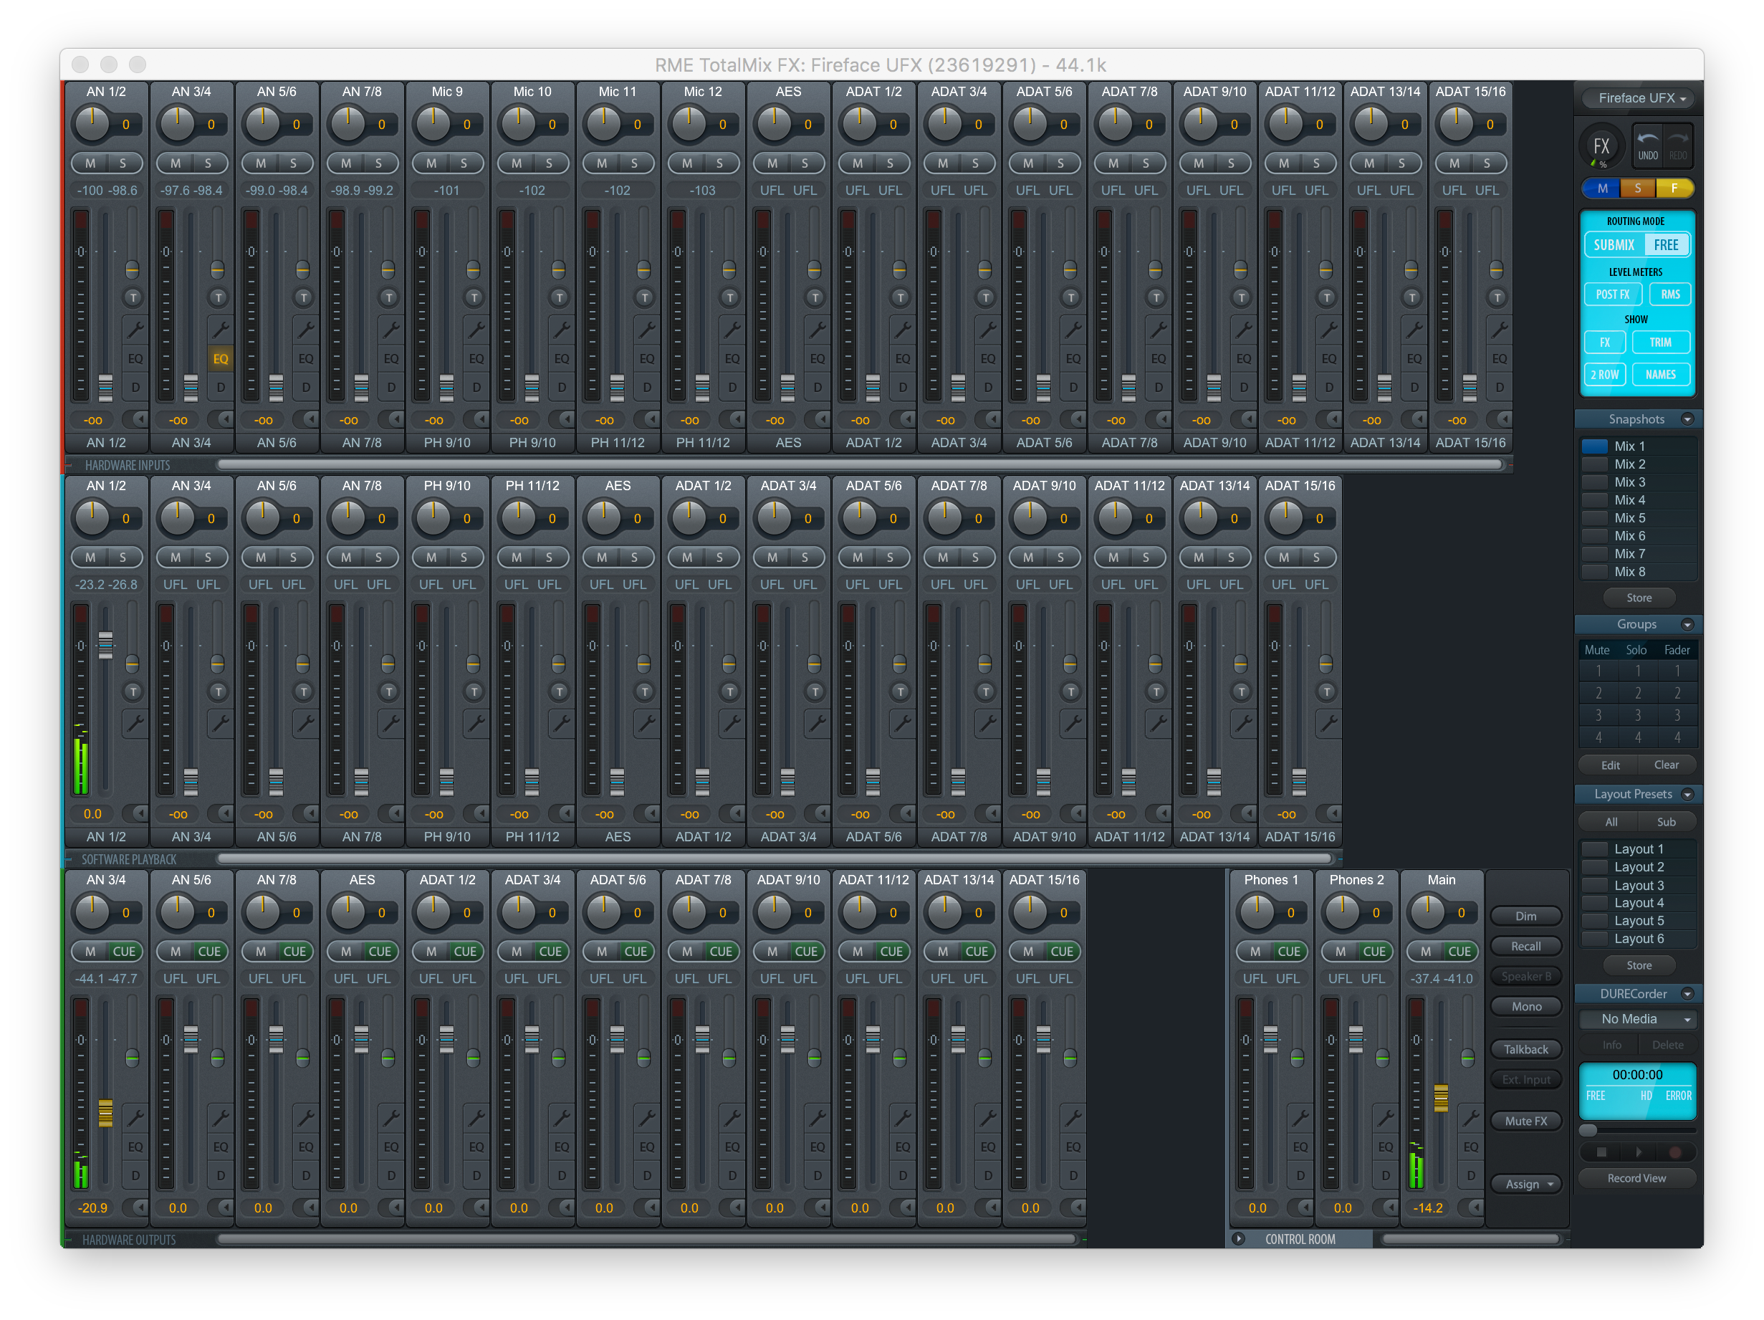Screen dimensions: 1764x1320
Task: Open wrench settings on output AN 3/4
Action: pyautogui.click(x=135, y=1116)
